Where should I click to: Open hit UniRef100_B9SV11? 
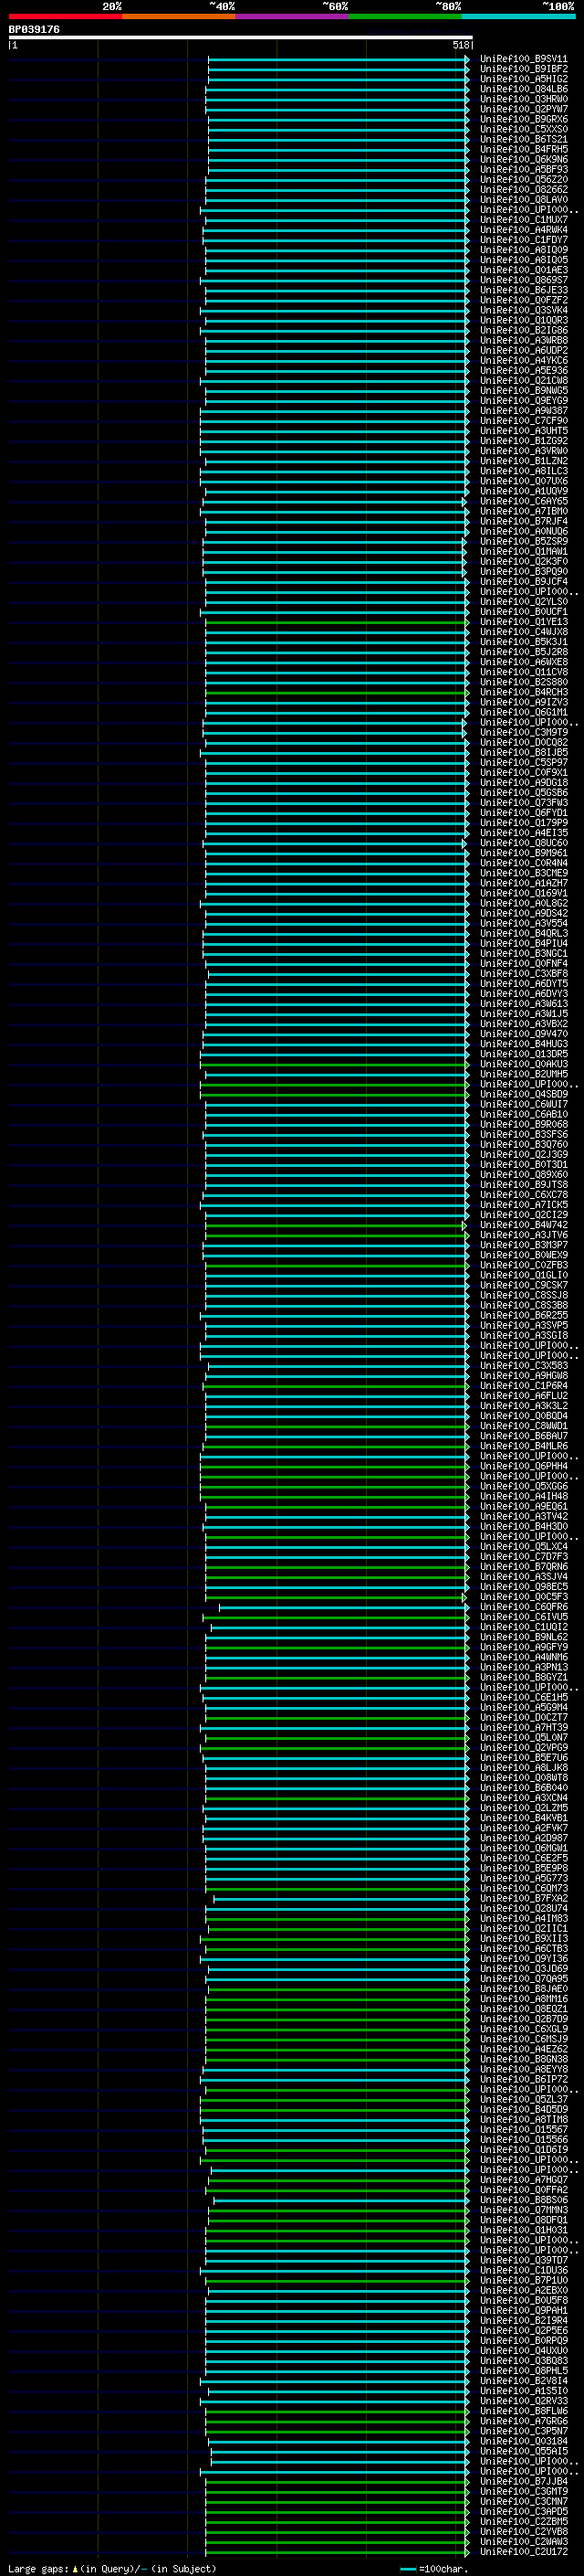pos(523,59)
